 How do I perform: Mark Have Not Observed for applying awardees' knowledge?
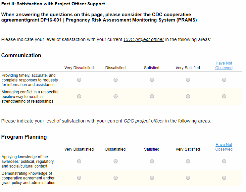pyautogui.click(x=224, y=161)
